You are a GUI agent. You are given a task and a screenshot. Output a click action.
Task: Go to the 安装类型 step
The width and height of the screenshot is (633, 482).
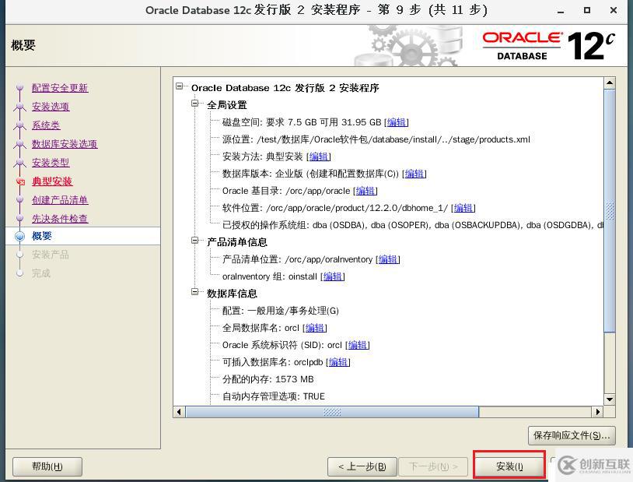pyautogui.click(x=51, y=162)
